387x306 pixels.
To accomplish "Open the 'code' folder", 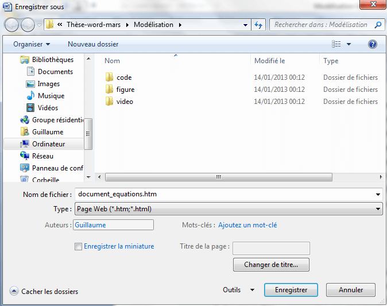I will (x=124, y=78).
